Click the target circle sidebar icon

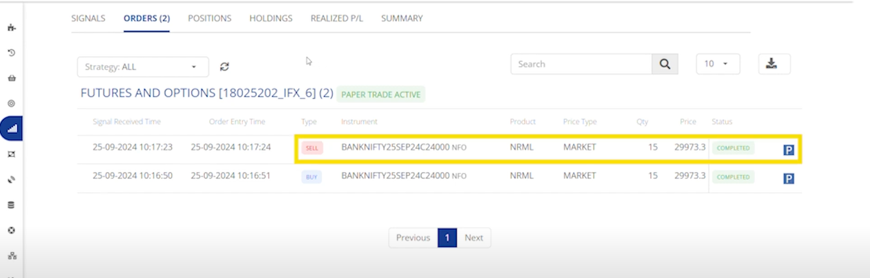(12, 103)
